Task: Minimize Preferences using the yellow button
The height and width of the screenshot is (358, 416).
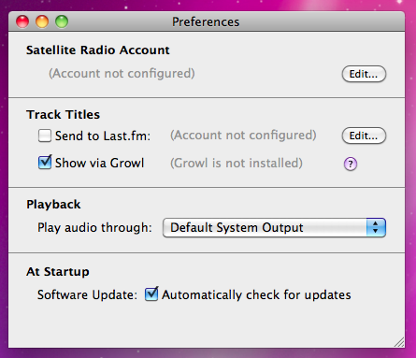Action: pyautogui.click(x=42, y=21)
